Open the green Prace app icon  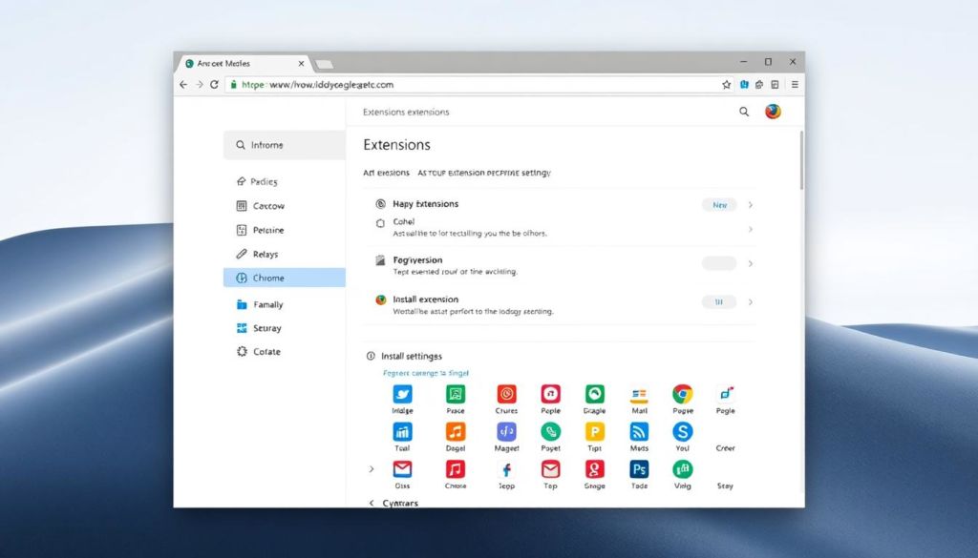[x=456, y=394]
